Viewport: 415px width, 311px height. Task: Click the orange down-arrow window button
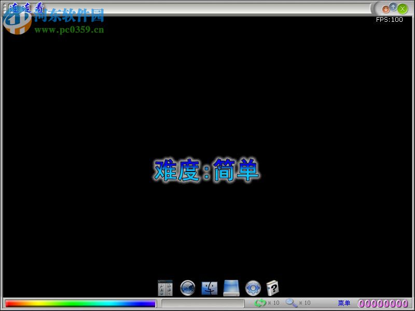[385, 9]
